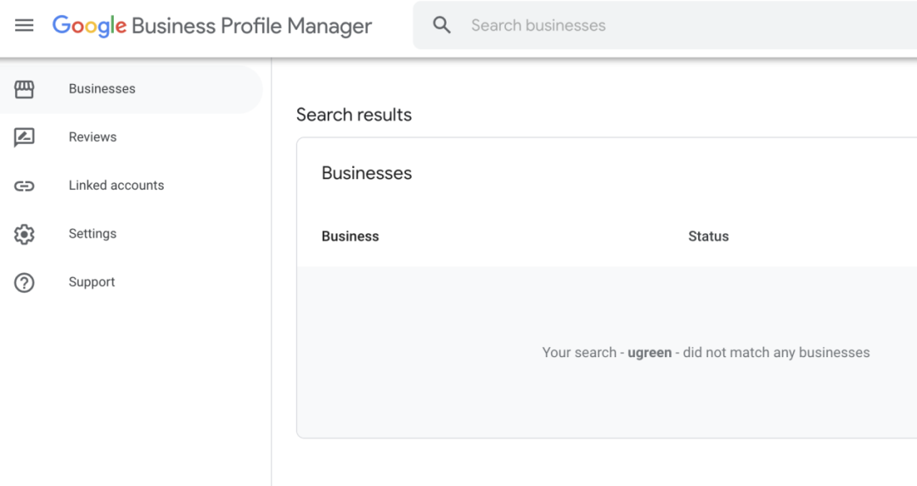The width and height of the screenshot is (917, 486).
Task: Focus the Search businesses field
Action: point(665,25)
